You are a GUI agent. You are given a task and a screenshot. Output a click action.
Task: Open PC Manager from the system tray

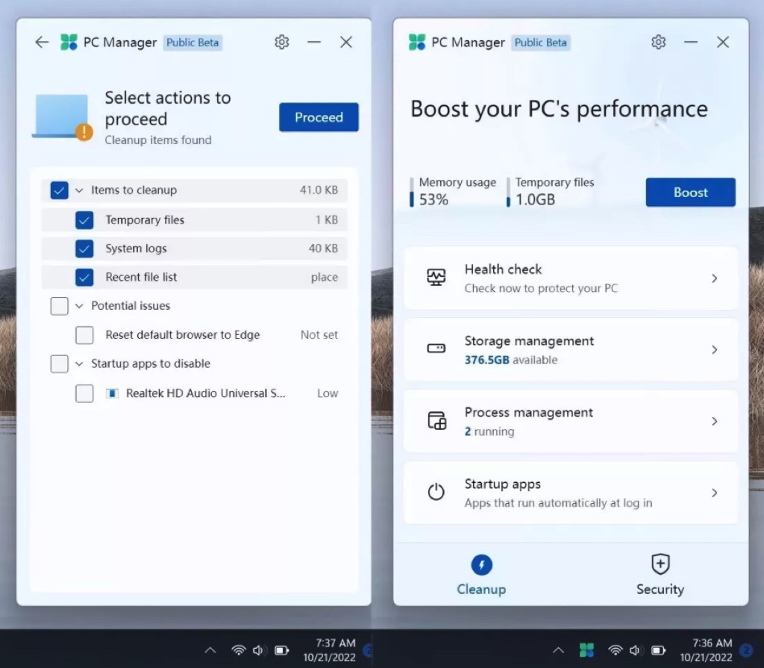point(586,650)
